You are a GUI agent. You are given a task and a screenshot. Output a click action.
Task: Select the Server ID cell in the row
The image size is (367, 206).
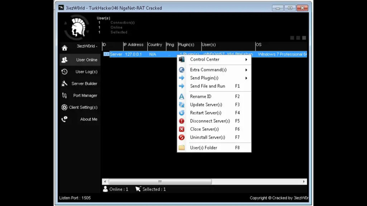coord(116,54)
